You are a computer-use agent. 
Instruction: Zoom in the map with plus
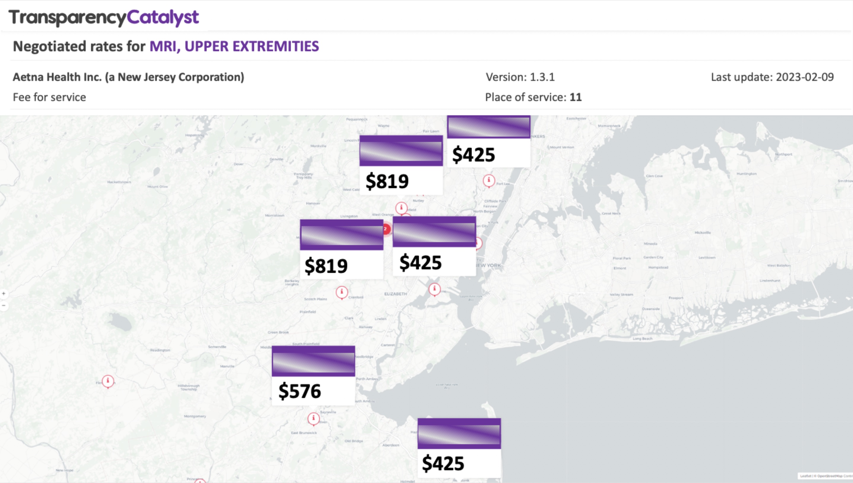coord(4,294)
